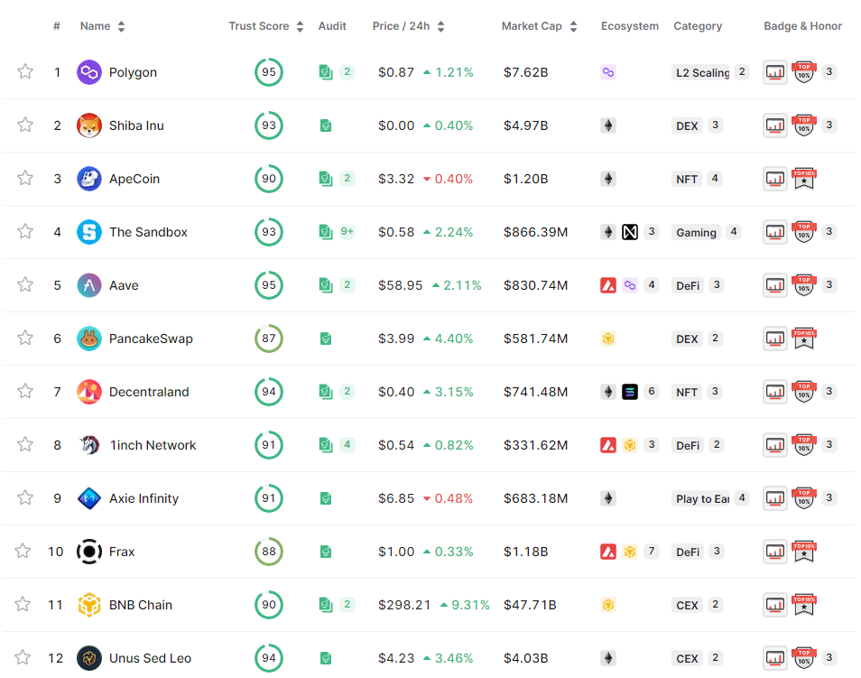
Task: Click L2 Scaling category tag
Action: pyautogui.click(x=702, y=72)
